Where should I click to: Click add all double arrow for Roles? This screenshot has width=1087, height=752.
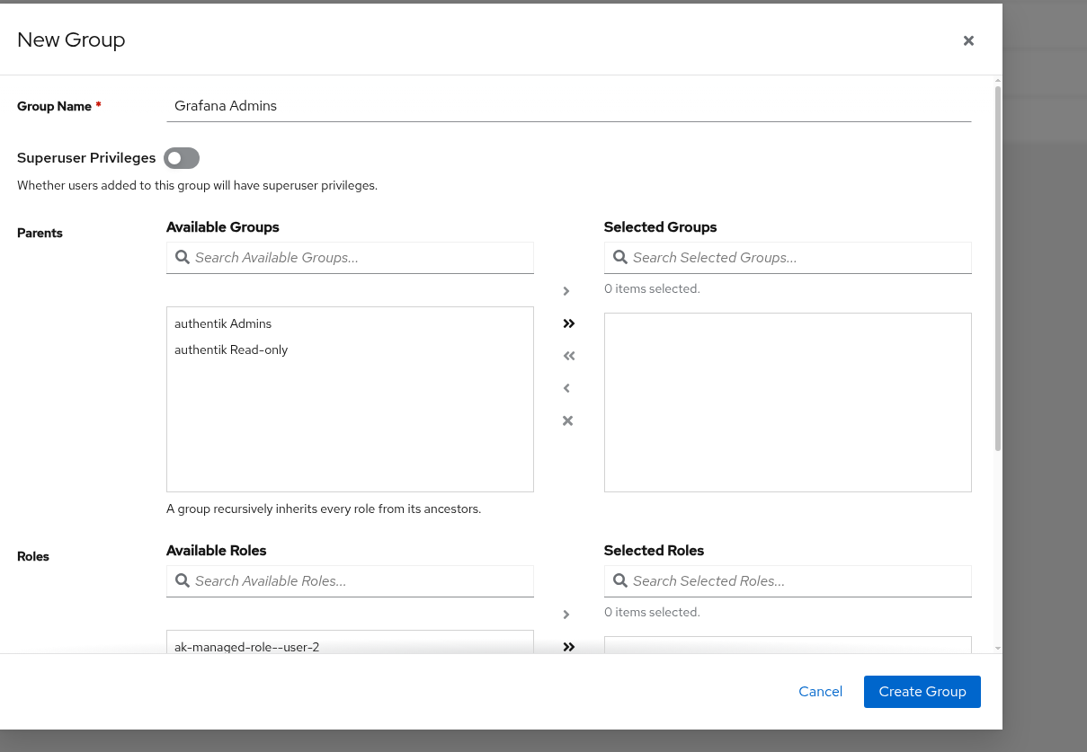pos(568,647)
